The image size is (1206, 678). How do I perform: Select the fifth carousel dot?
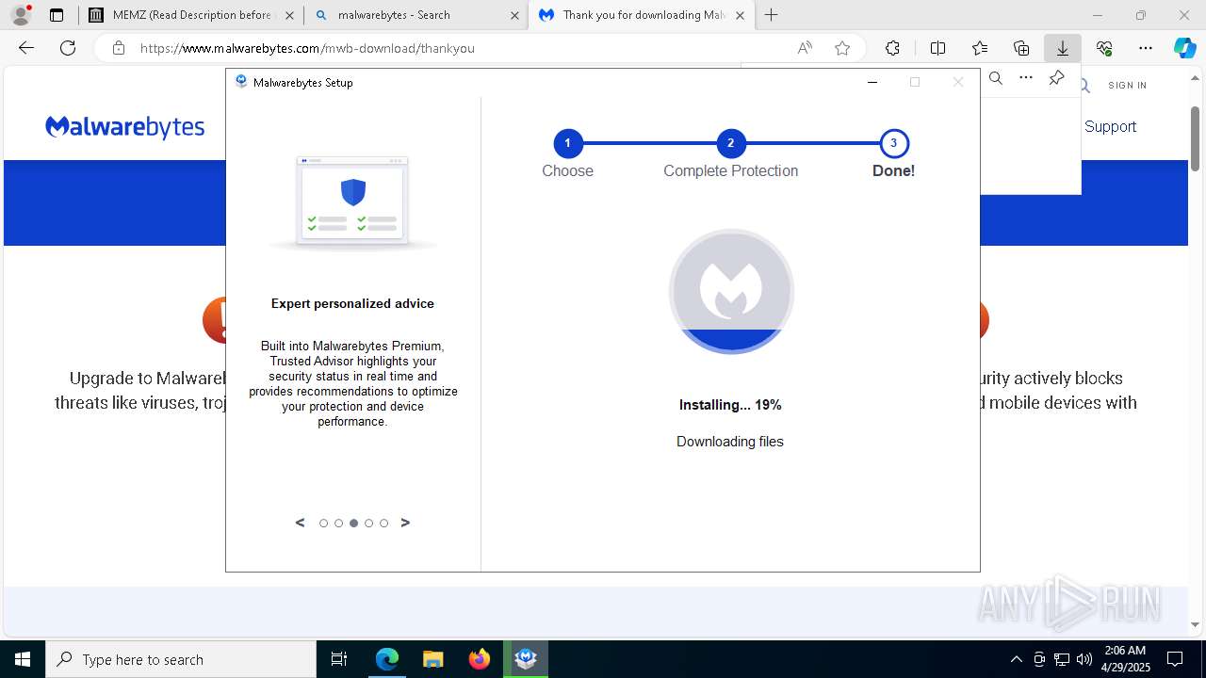pyautogui.click(x=383, y=524)
